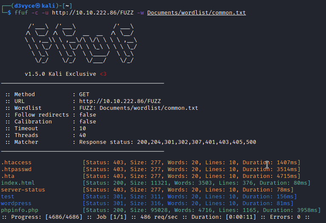Click the underlined wordlist path in the command
This screenshot has width=326, height=223.
pos(196,13)
